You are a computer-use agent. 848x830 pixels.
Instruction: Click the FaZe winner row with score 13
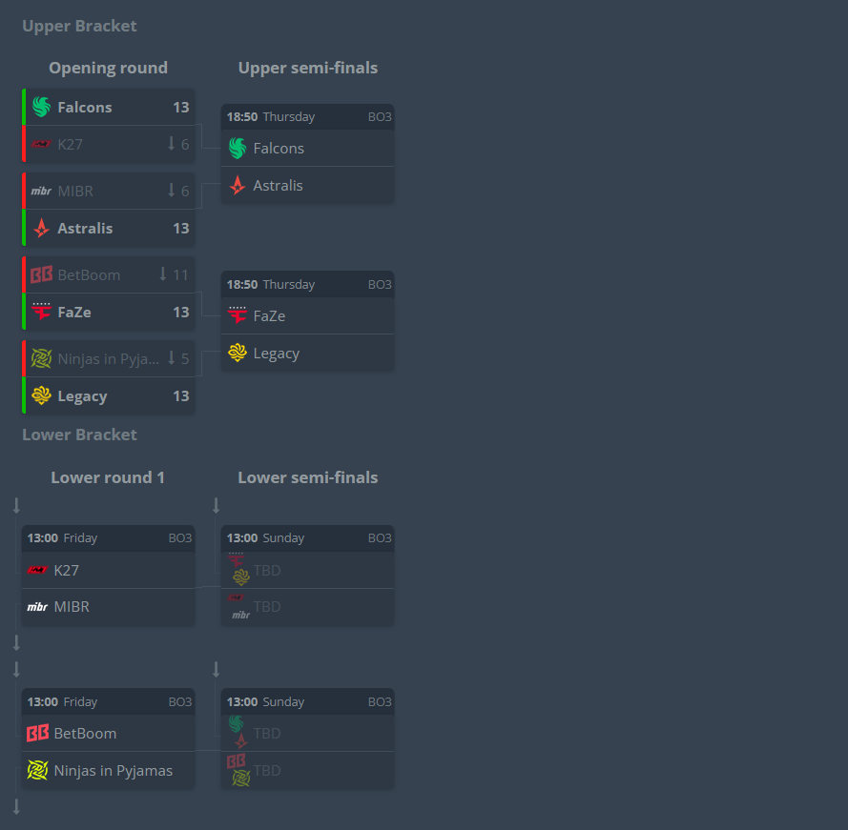click(x=108, y=312)
